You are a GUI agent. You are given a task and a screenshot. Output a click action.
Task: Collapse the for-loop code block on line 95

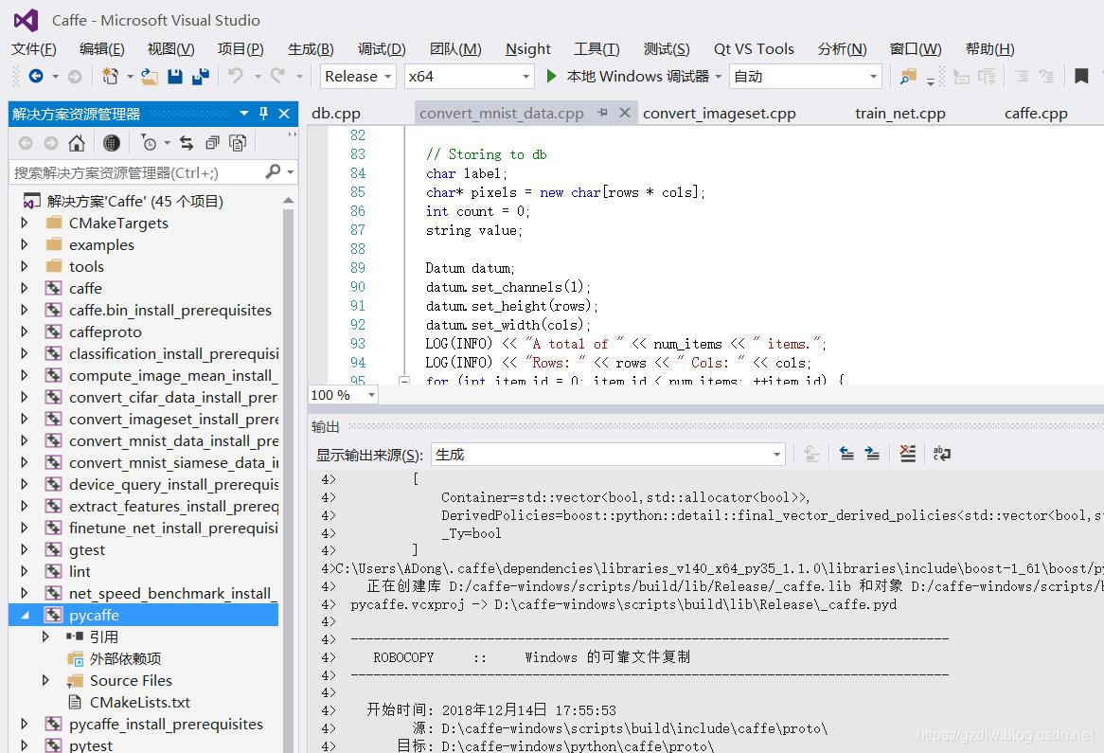[404, 381]
